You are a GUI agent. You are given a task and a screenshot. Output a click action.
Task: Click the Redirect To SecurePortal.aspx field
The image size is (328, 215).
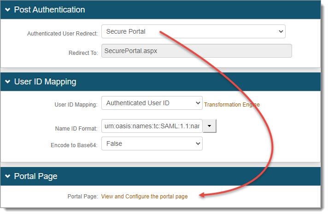[x=196, y=51]
